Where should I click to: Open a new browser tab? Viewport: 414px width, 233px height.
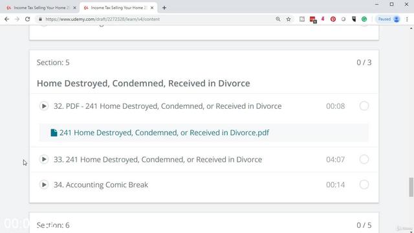164,8
